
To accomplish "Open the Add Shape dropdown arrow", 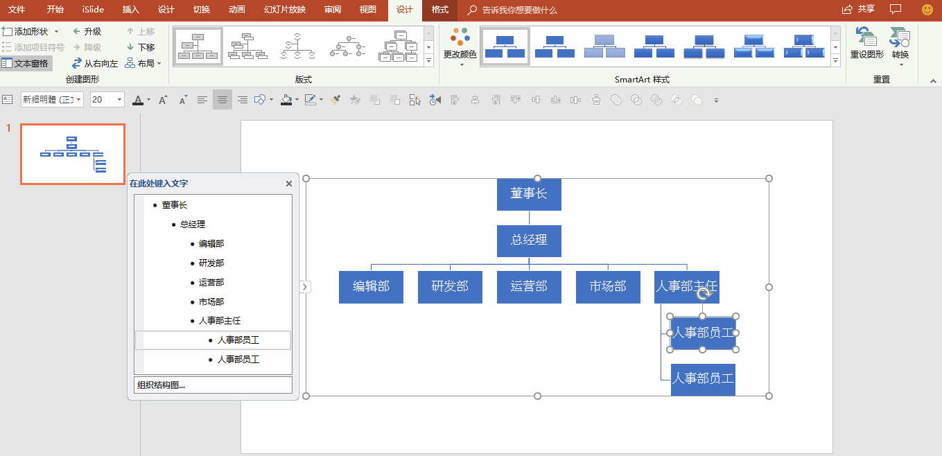I will (56, 31).
